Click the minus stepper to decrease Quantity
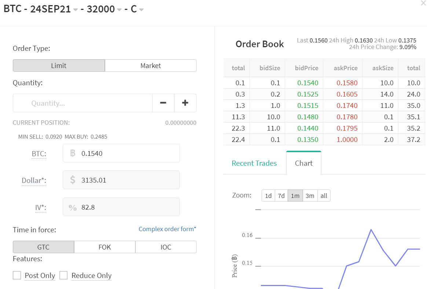This screenshot has width=427, height=289. 163,103
